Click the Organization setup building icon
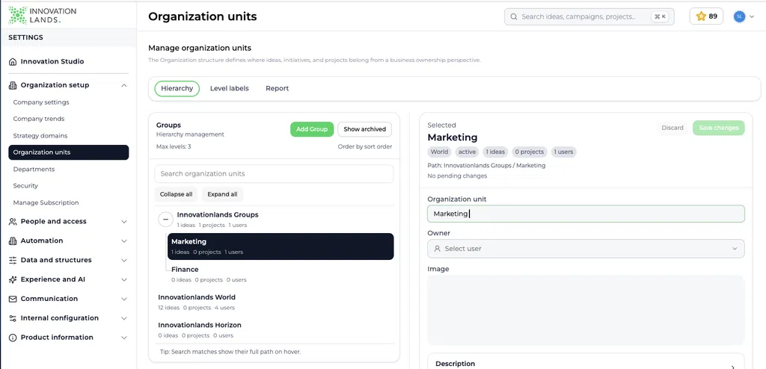This screenshot has height=369, width=766. coord(13,85)
